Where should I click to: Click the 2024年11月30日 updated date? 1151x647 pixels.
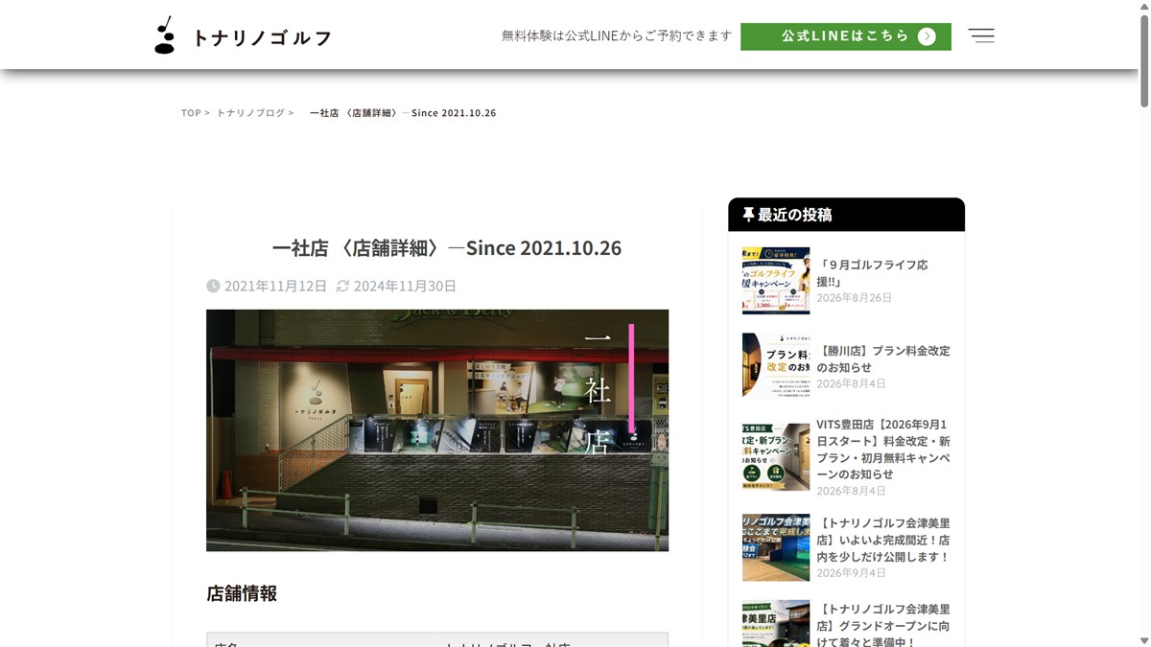[x=405, y=286]
